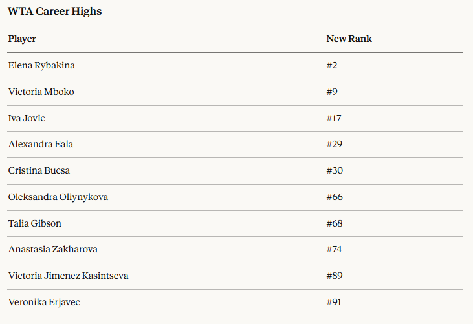The image size is (473, 324).
Task: Select the Iva Jovic row name
Action: pos(27,118)
